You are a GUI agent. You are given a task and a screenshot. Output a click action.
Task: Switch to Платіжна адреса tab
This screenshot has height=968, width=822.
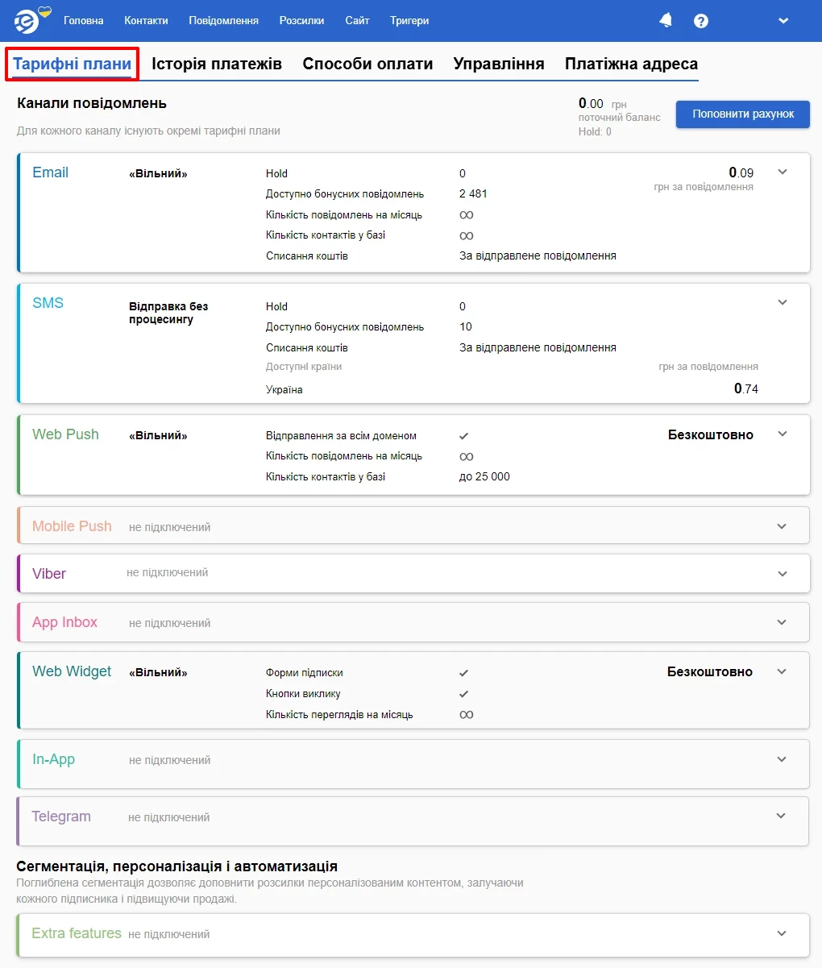click(631, 64)
